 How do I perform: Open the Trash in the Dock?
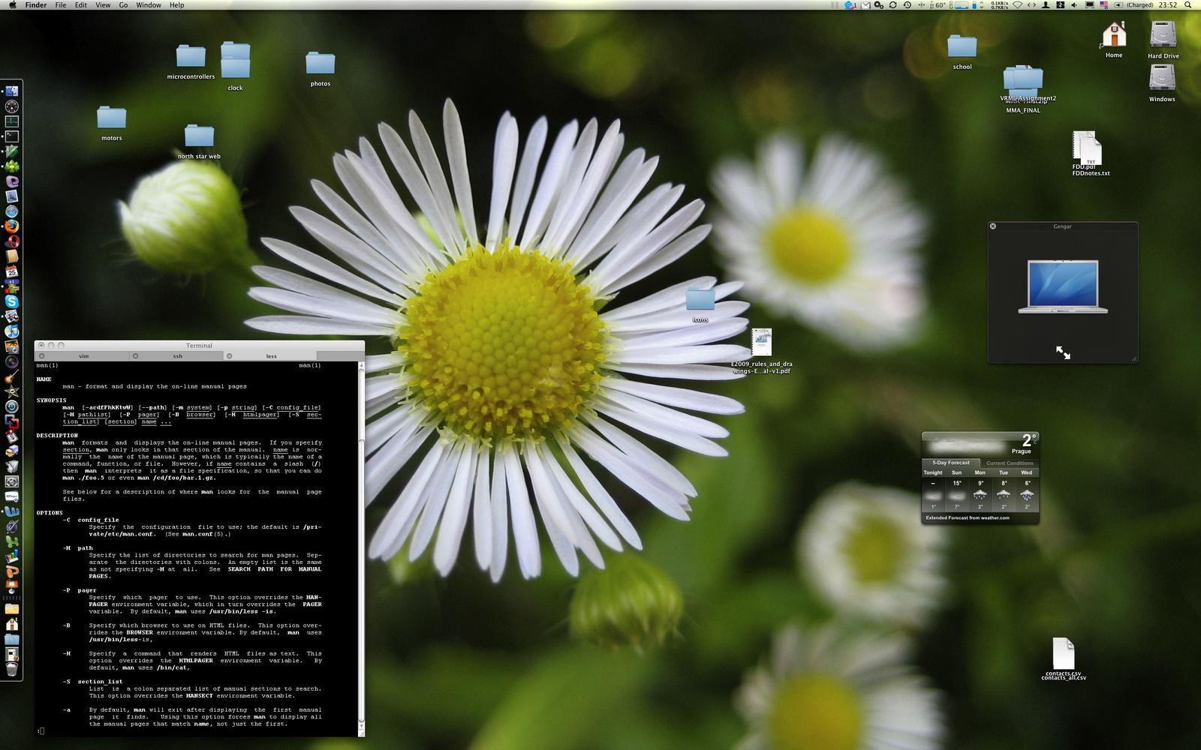coord(12,669)
